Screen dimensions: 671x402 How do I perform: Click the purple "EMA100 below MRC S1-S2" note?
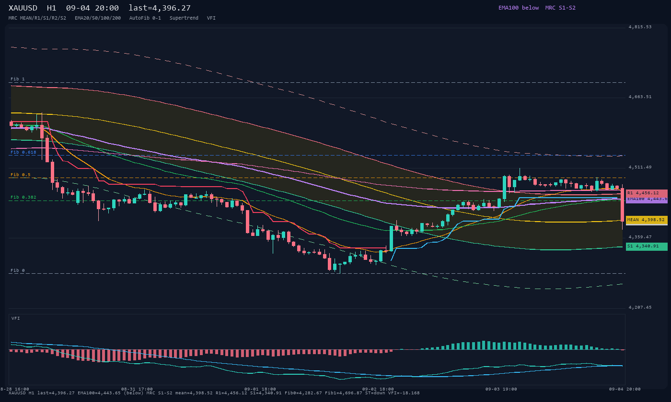click(x=537, y=8)
